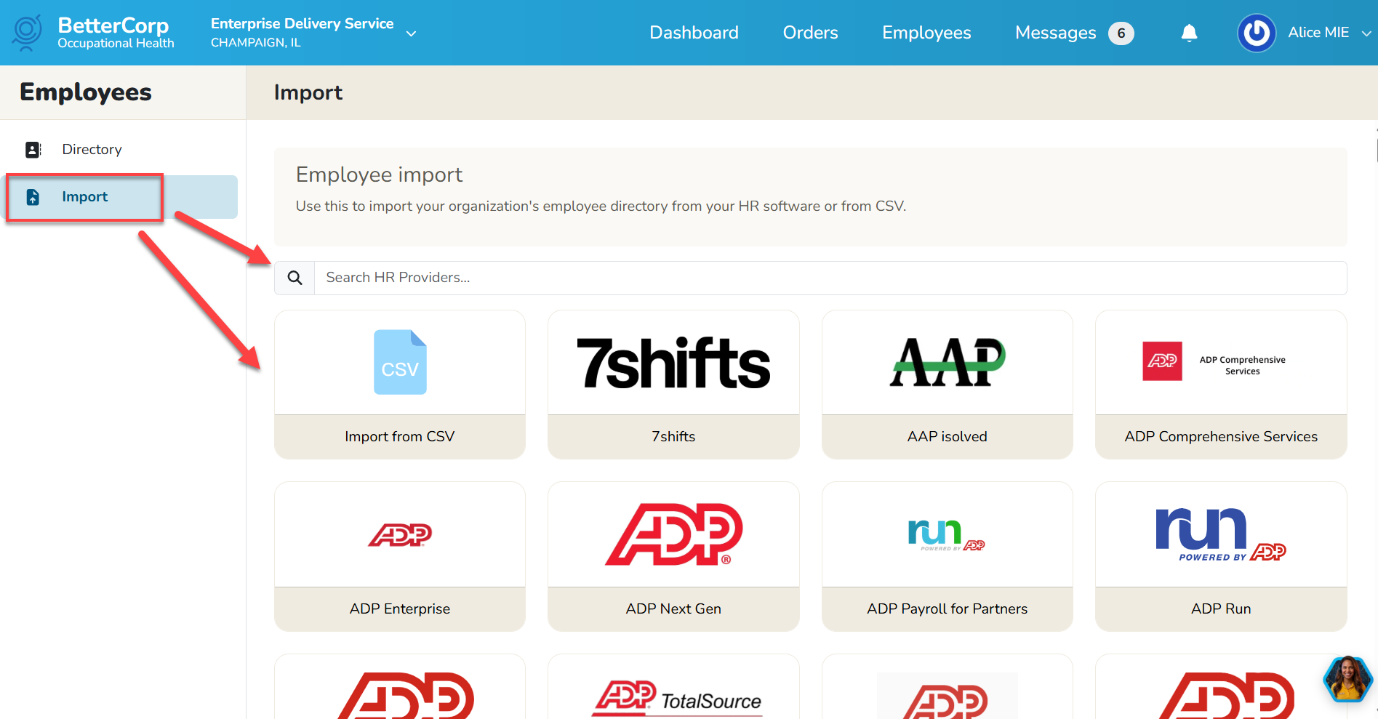1378x719 pixels.
Task: Open the notifications bell
Action: (x=1189, y=33)
